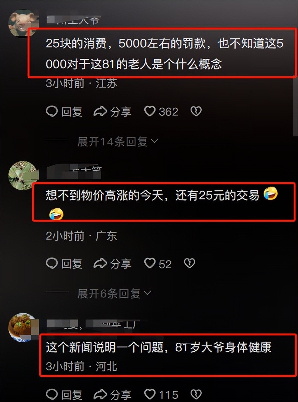The image size is (298, 402).
Task: Tap broken heart on the Hebei comment
Action: [196, 394]
